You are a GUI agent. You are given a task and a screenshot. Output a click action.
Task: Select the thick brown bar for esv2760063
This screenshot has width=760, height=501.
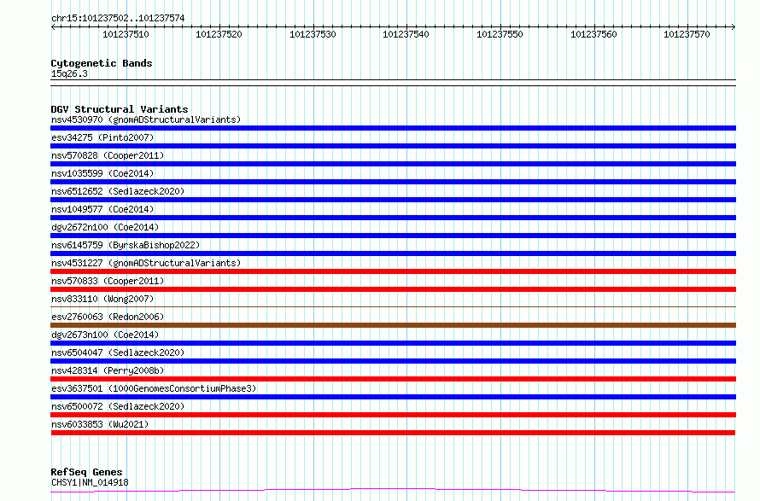pos(393,325)
